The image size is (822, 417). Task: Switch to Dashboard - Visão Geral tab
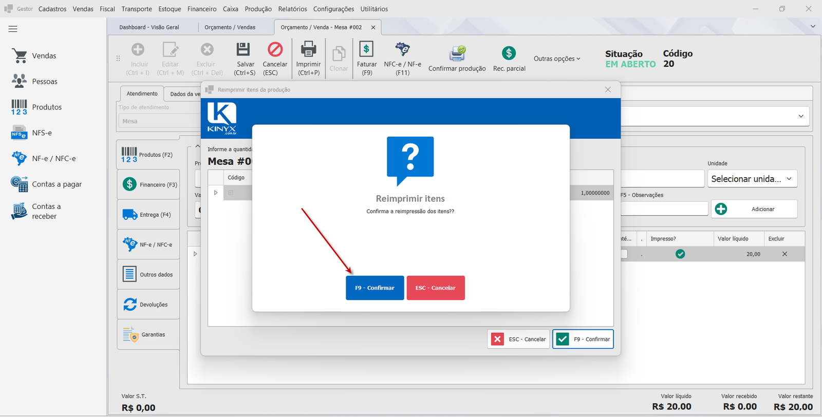(x=149, y=27)
